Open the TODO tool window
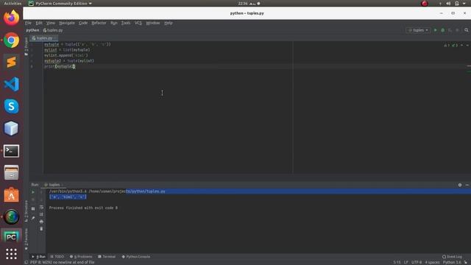 click(x=57, y=257)
